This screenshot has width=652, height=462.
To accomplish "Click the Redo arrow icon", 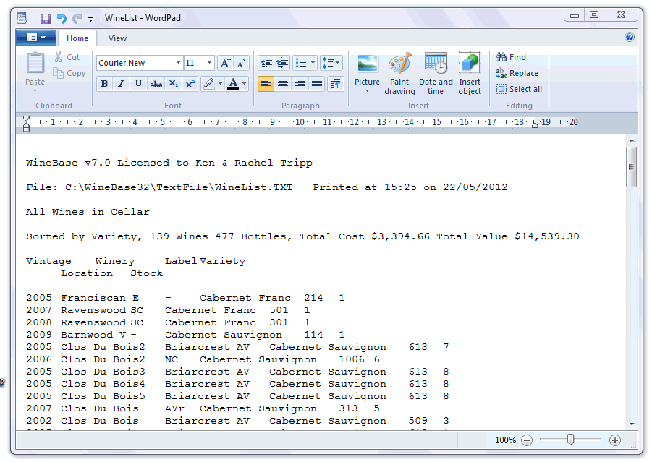I will (77, 18).
